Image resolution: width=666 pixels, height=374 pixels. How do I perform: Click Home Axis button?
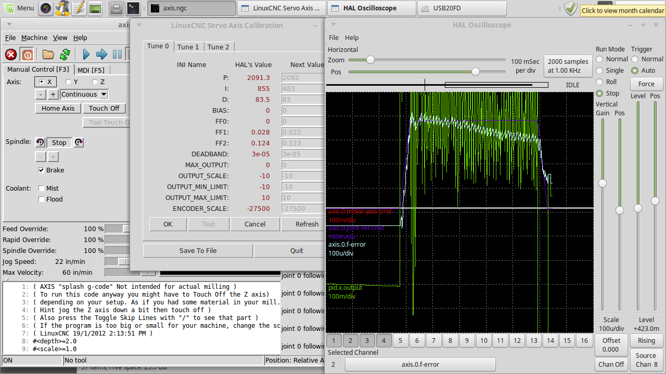point(58,108)
